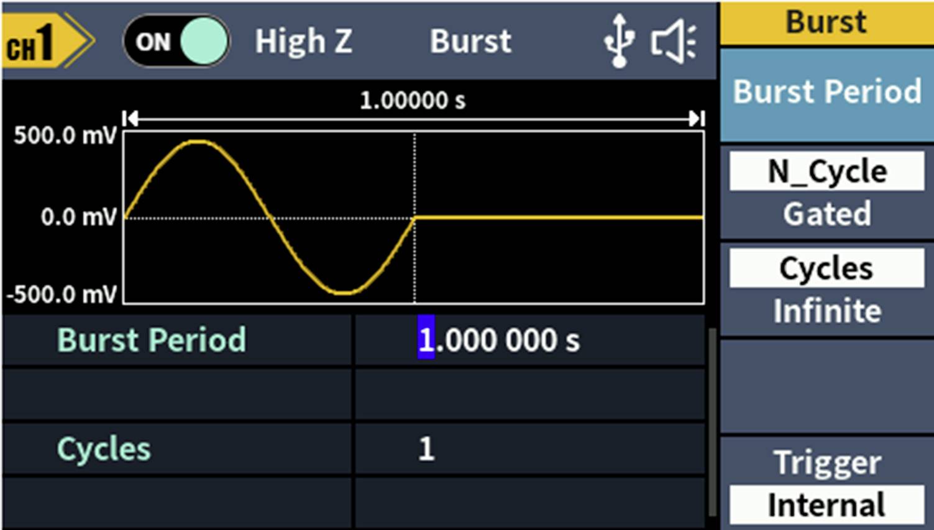Click the Burst mode status indicator

coord(470,40)
